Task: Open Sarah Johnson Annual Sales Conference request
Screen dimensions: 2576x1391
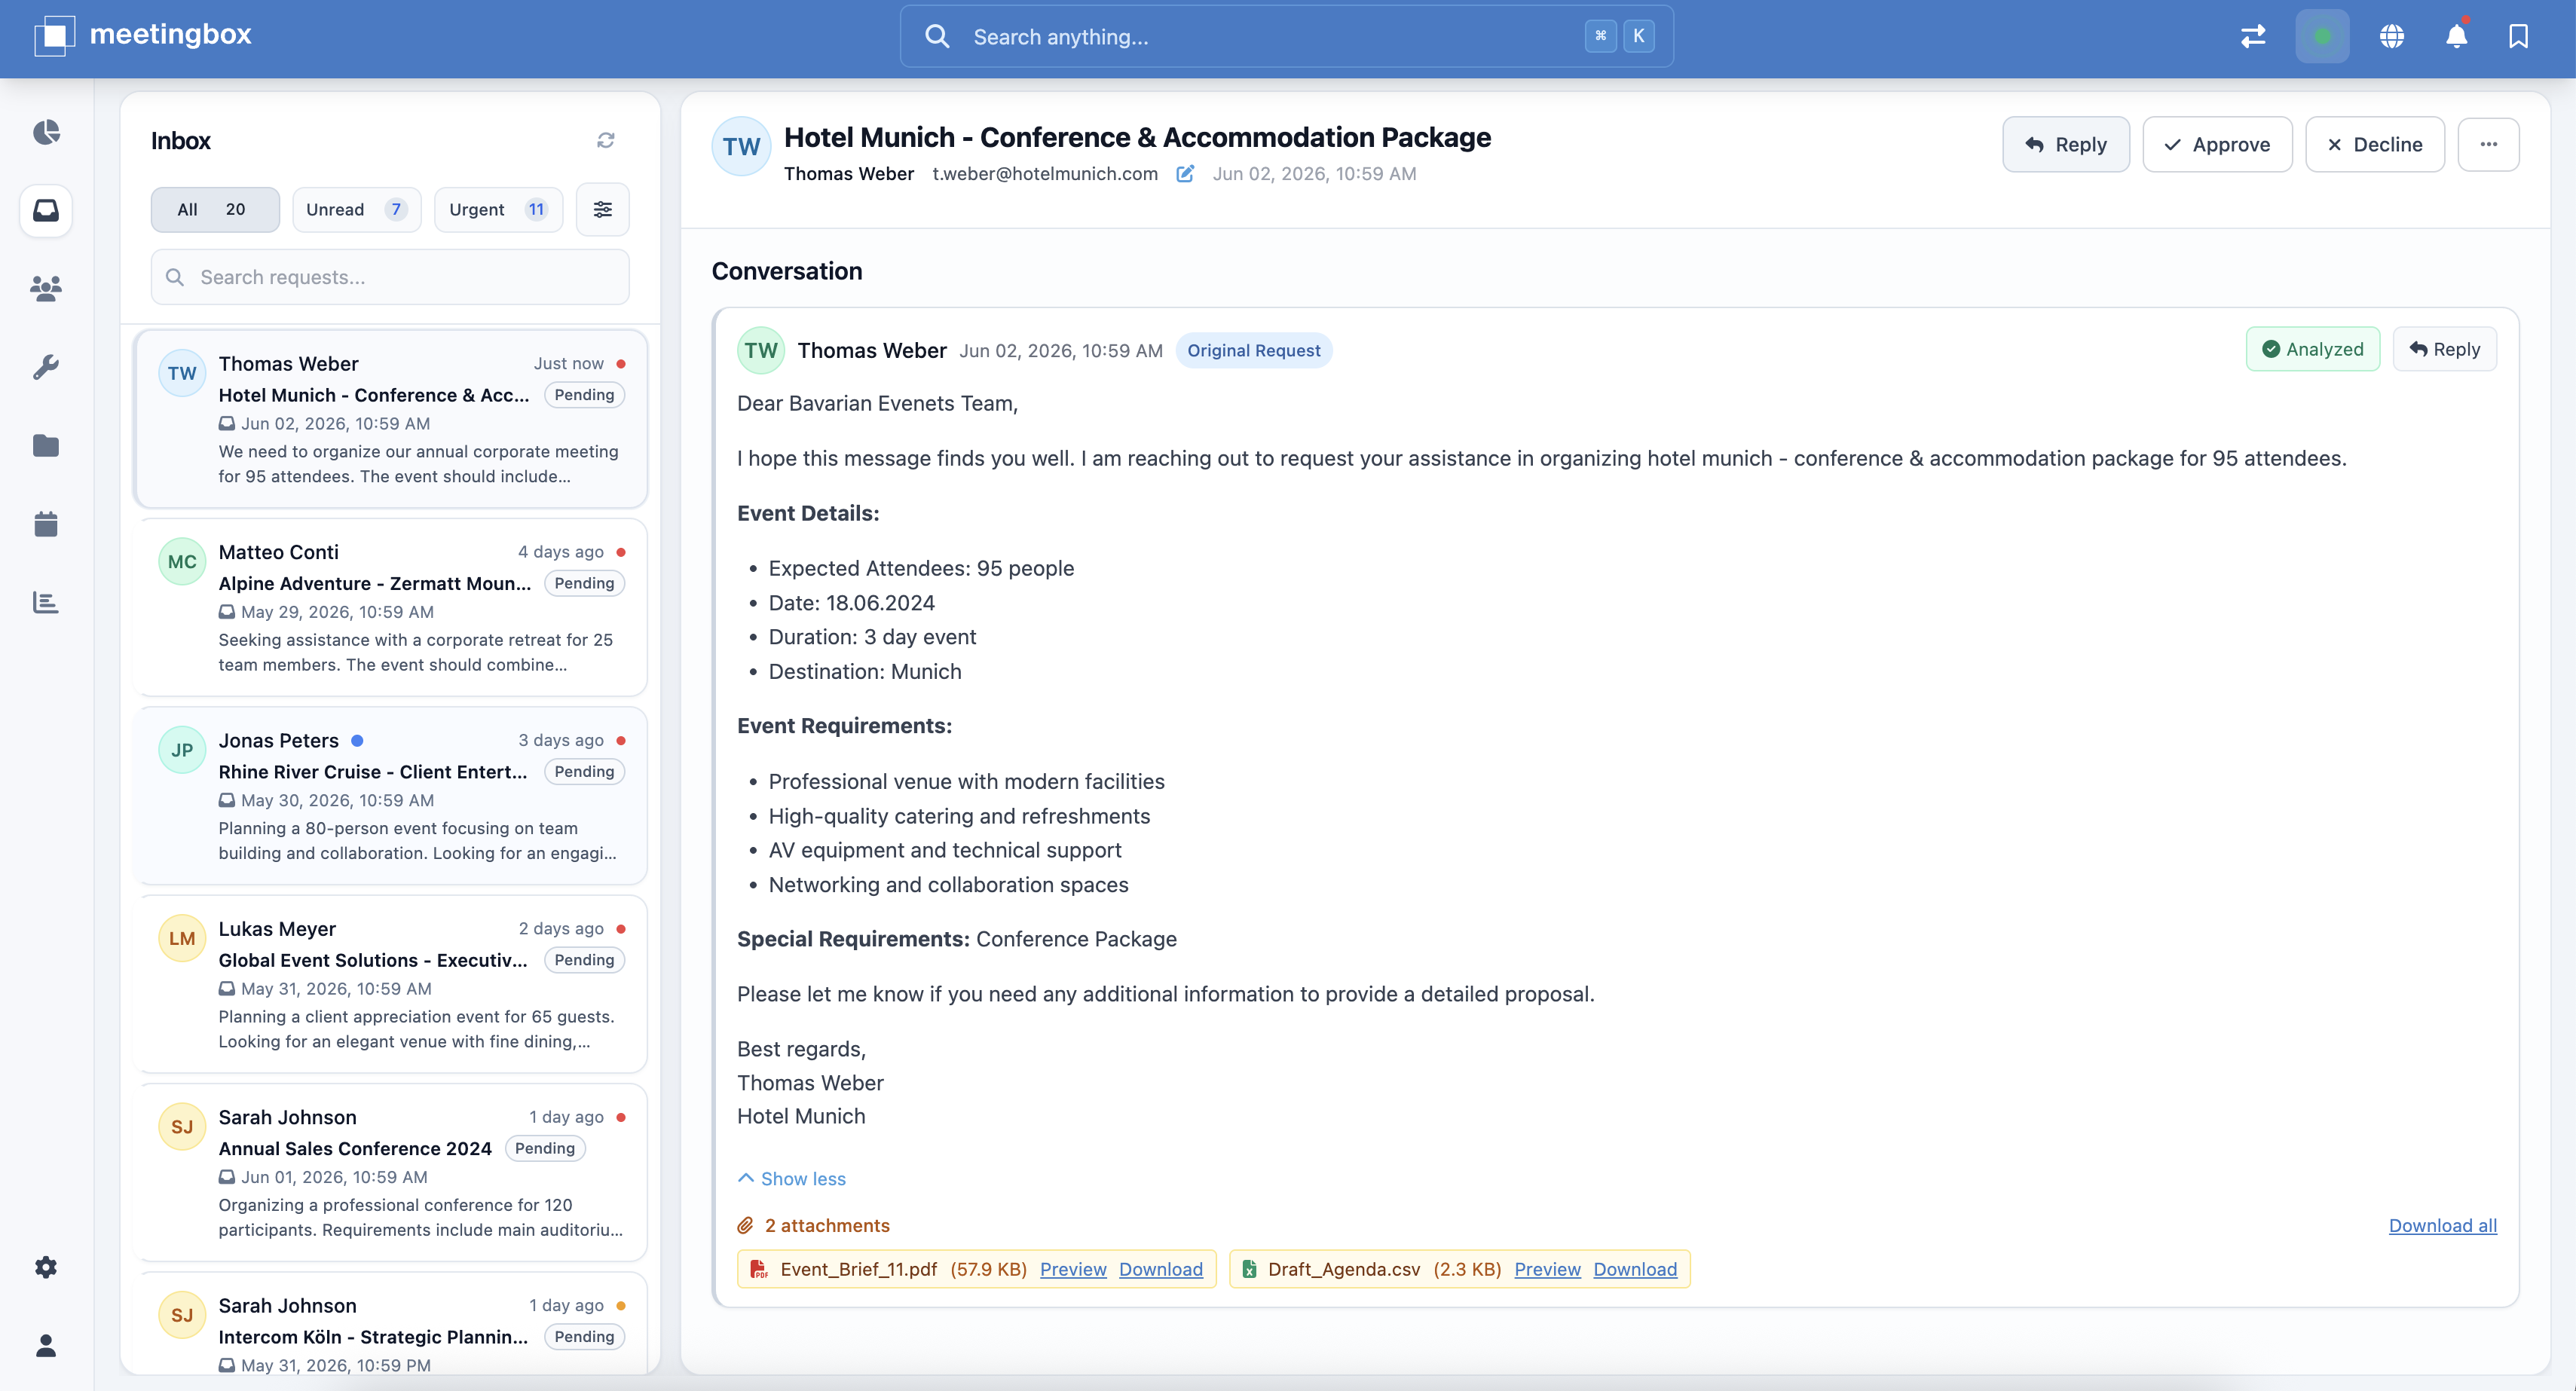Action: click(x=390, y=1173)
